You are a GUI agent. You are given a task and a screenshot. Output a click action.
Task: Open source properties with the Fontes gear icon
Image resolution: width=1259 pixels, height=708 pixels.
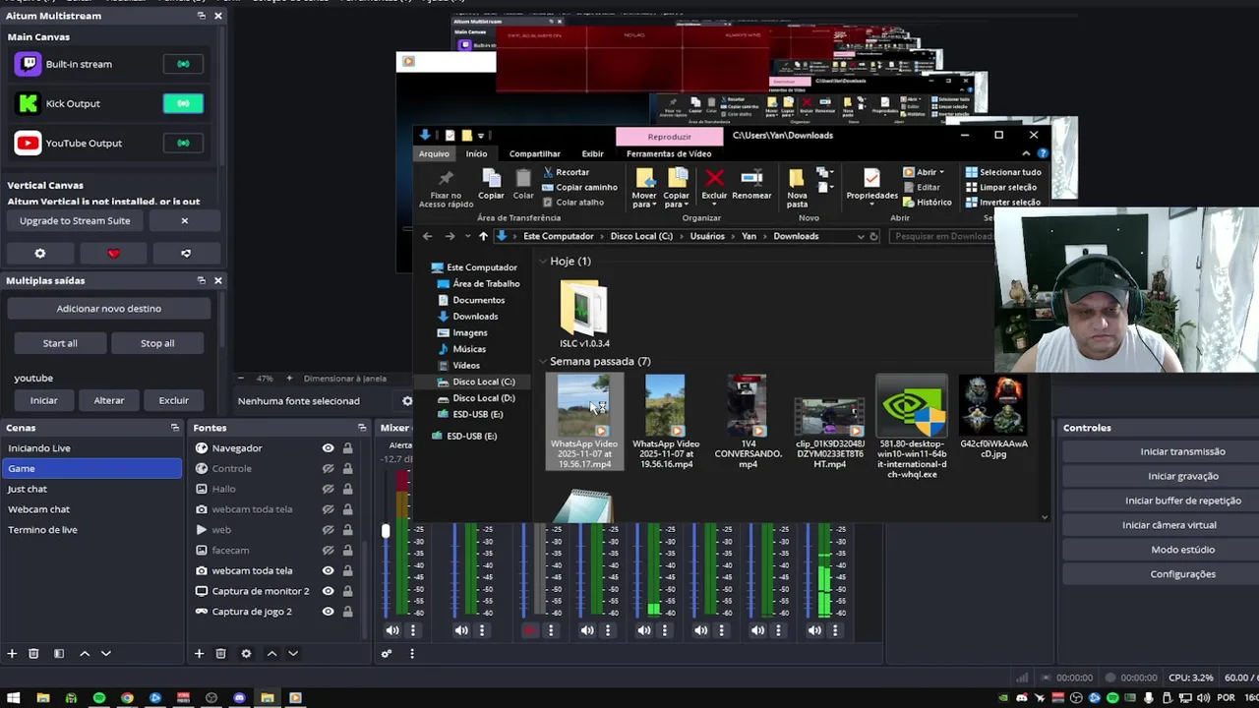click(246, 653)
